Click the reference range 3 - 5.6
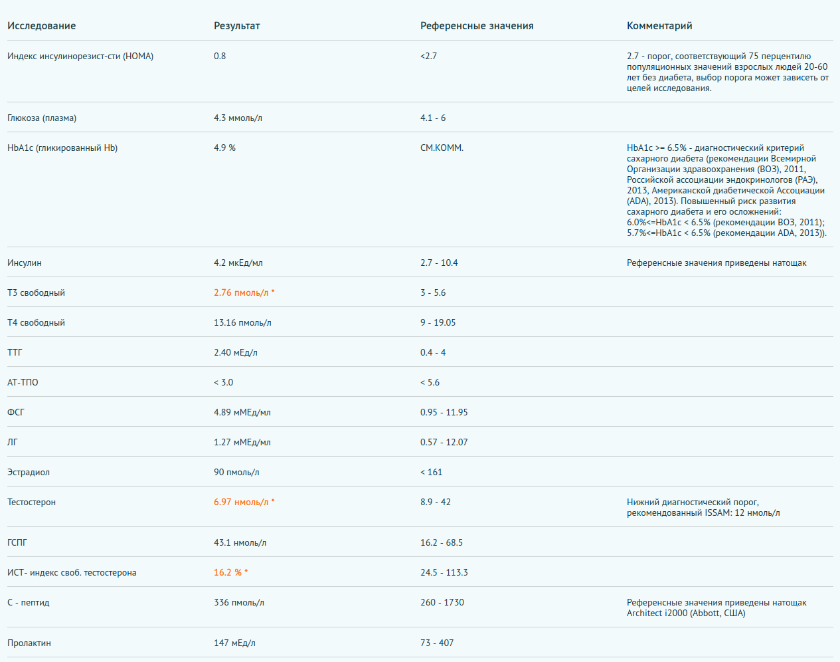The height and width of the screenshot is (662, 840). (x=433, y=293)
